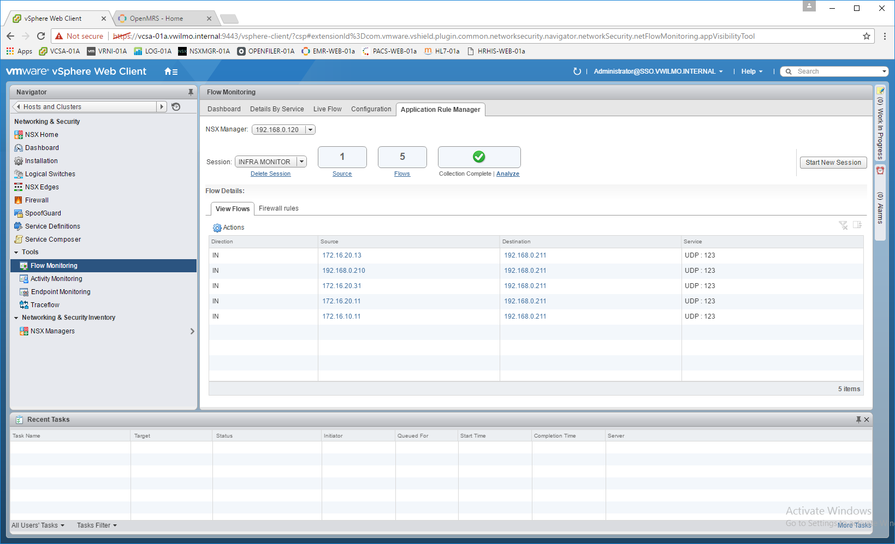This screenshot has height=544, width=895.
Task: Pin the Recent Tasks panel
Action: pos(858,420)
